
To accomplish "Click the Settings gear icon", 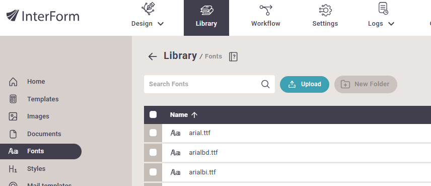I will 325,10.
